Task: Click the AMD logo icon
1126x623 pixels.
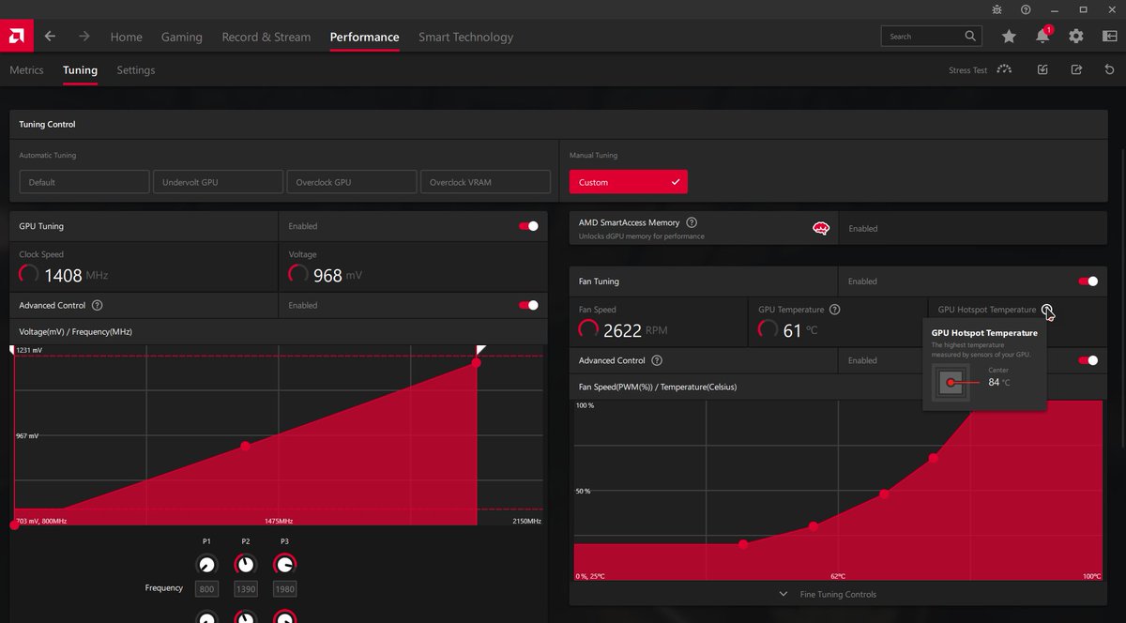Action: (x=17, y=37)
